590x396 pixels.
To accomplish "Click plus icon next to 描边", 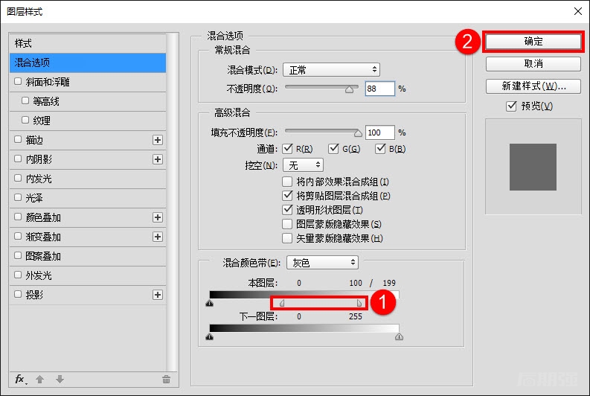I will [x=158, y=140].
